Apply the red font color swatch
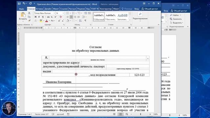 pos(47,21)
